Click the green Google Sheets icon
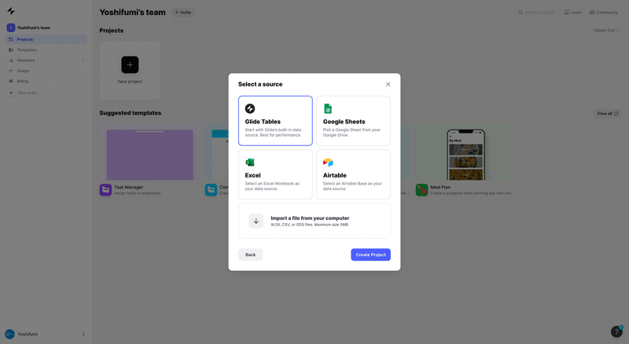Screen dimensions: 629x344 click(328, 108)
